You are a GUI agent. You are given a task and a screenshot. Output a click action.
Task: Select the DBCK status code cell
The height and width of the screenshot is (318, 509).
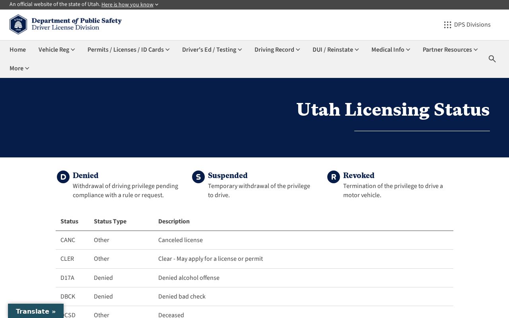(x=68, y=297)
